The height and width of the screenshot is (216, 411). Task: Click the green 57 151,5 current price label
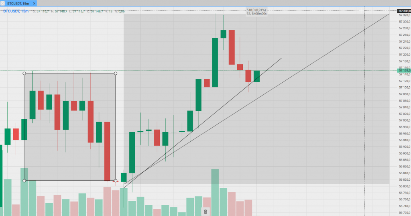pos(404,71)
